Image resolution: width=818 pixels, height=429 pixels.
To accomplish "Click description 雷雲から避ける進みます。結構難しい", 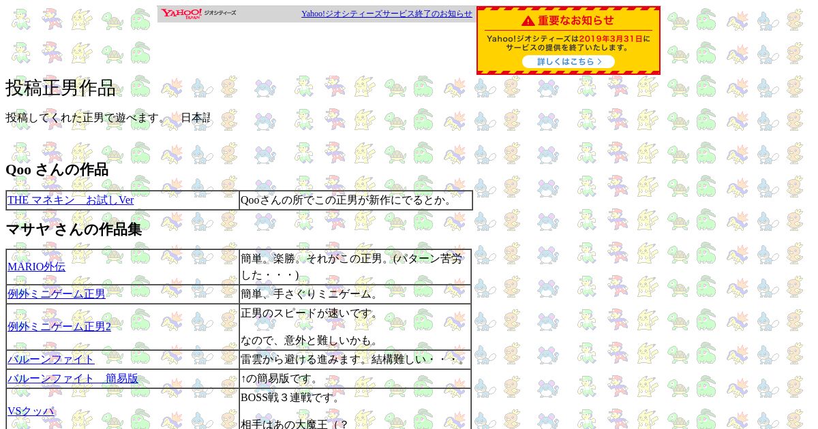I will (354, 360).
